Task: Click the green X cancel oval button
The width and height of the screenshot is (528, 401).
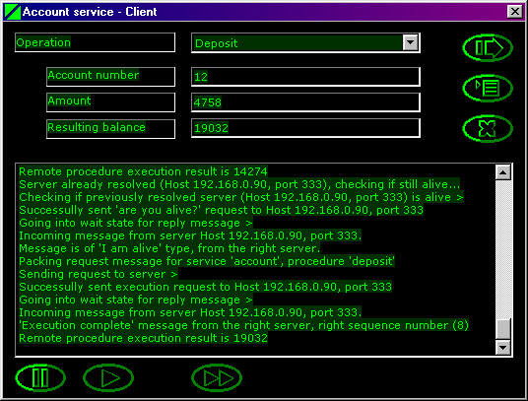Action: click(x=488, y=128)
